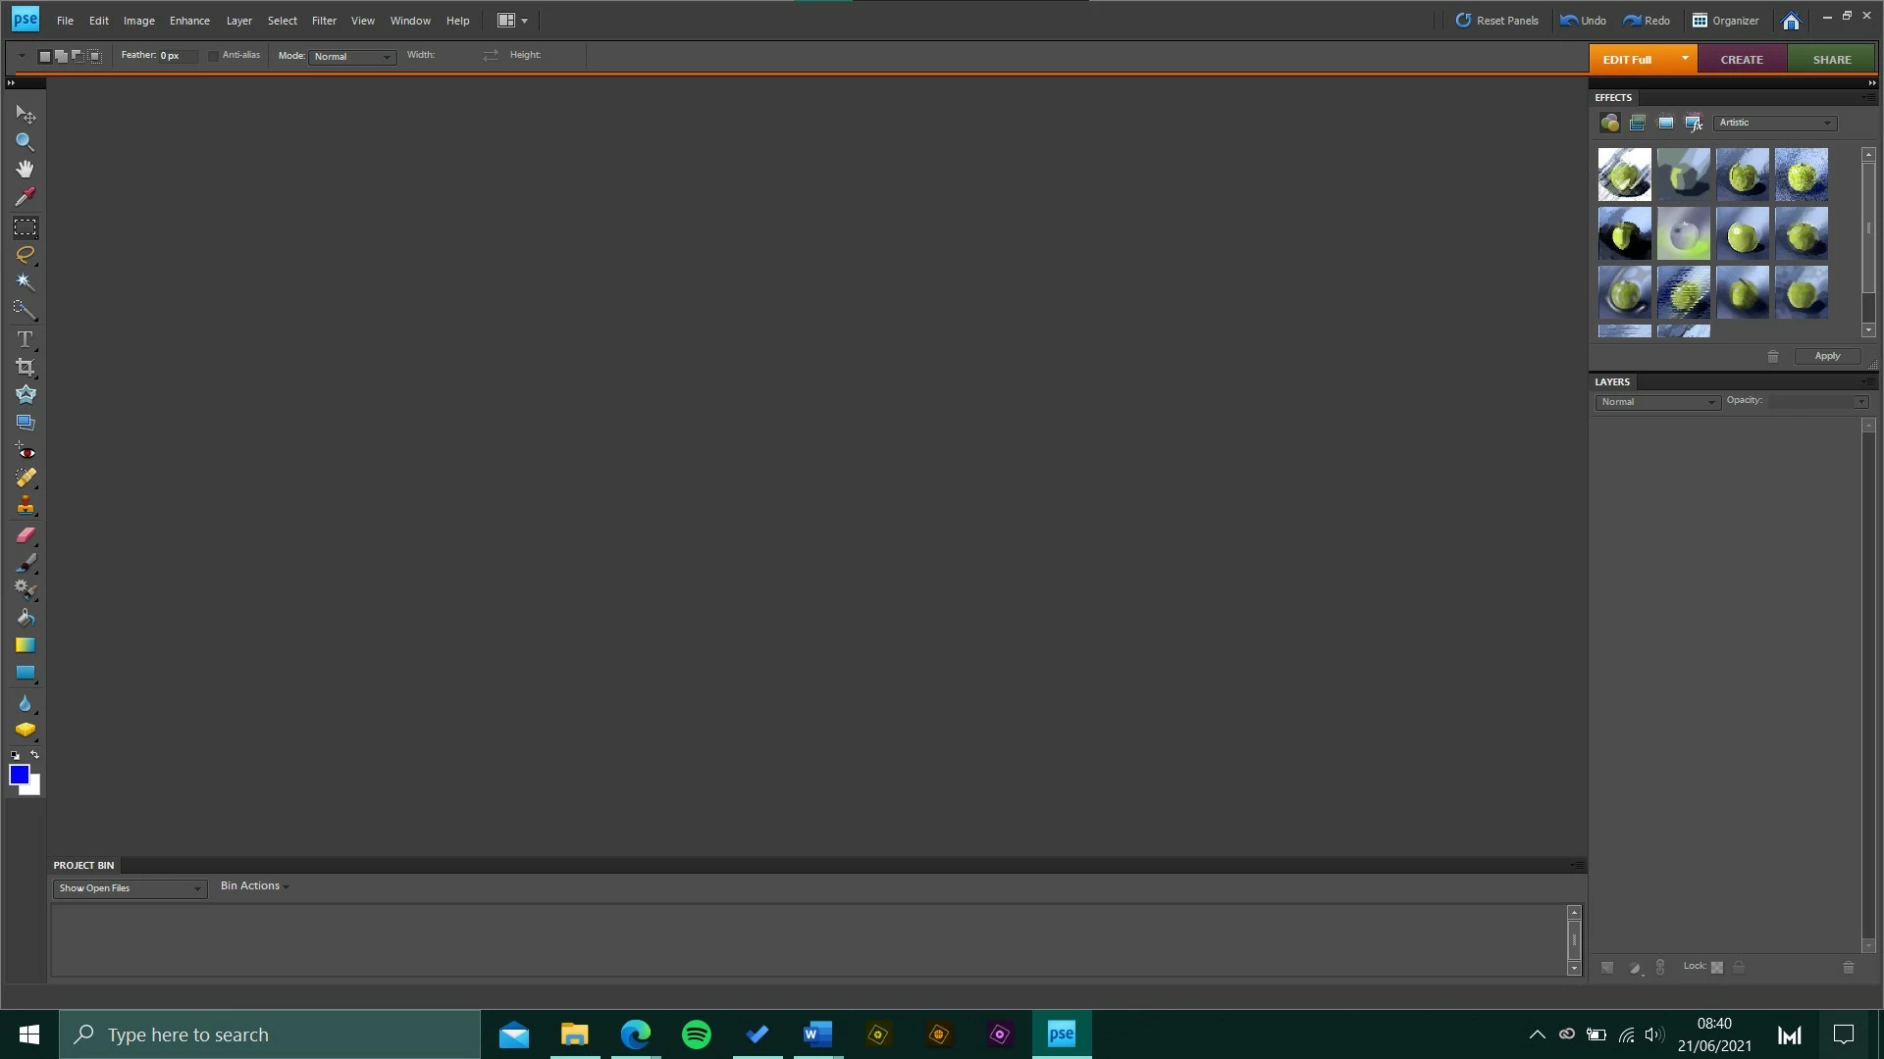
Task: Select the Red Eye Removal tool
Action: [25, 451]
